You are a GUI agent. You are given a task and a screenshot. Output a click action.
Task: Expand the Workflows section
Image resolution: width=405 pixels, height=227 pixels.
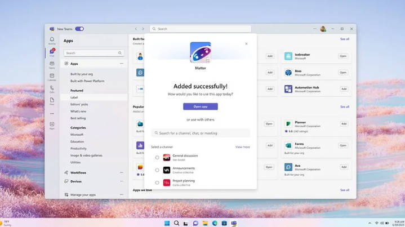coord(122,172)
